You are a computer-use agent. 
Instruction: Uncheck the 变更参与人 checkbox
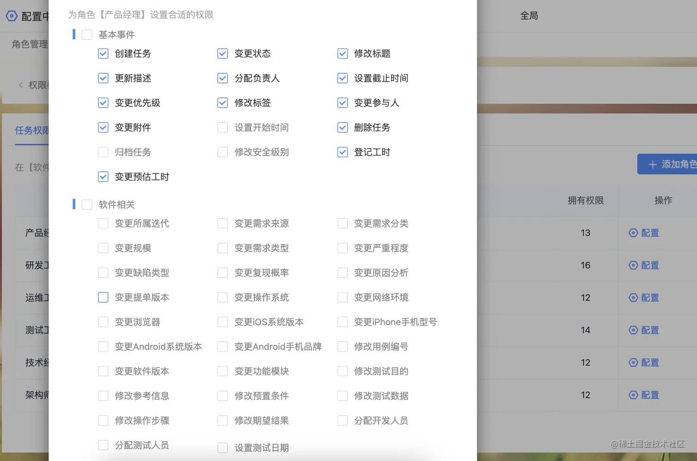(343, 103)
